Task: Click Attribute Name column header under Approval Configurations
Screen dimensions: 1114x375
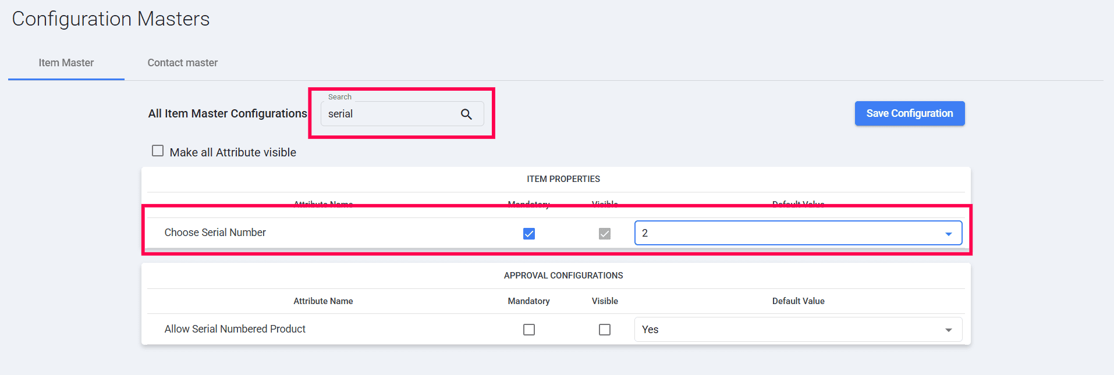Action: (x=323, y=301)
